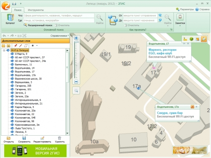Screen dimensions: 211x158
Task: Switch to the Инструменты tab
Action: click(x=36, y=10)
